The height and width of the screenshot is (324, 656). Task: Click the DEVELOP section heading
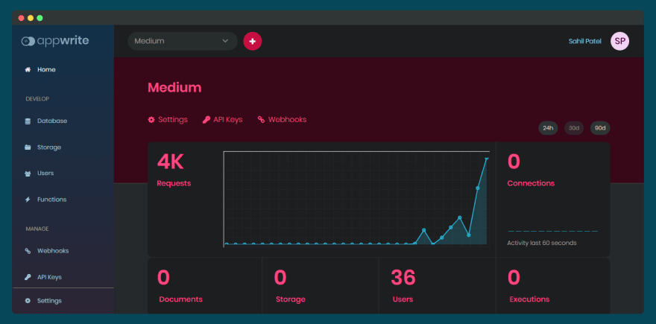37,99
